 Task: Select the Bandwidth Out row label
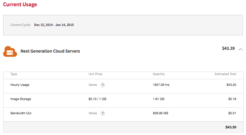coord(21,113)
